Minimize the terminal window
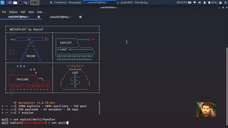The width and height of the screenshot is (228, 128). [x=219, y=7]
